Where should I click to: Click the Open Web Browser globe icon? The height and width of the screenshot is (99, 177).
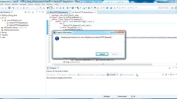[x=107, y=8]
